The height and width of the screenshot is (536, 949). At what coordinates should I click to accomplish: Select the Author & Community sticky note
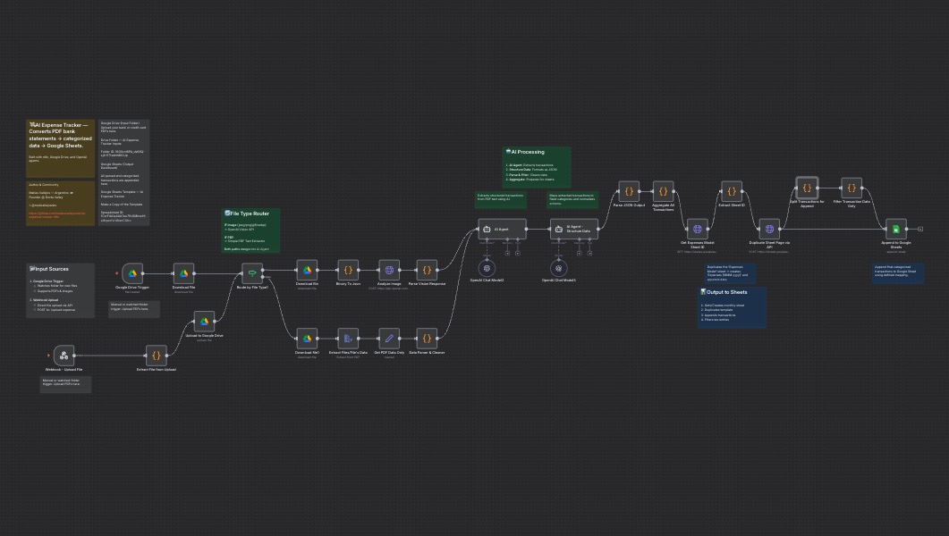(61, 203)
